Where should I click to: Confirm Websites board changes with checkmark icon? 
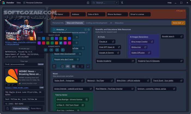[88, 66]
